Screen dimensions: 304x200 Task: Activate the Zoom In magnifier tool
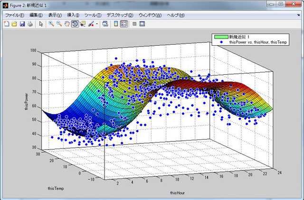(x=51, y=24)
